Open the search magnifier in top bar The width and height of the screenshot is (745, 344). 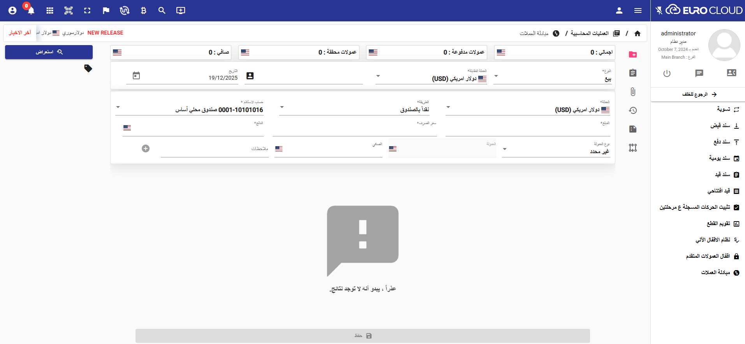[162, 10]
